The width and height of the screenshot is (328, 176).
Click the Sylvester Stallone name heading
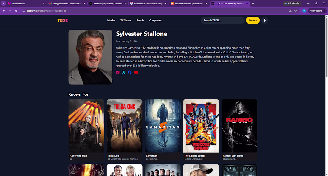[x=142, y=34]
